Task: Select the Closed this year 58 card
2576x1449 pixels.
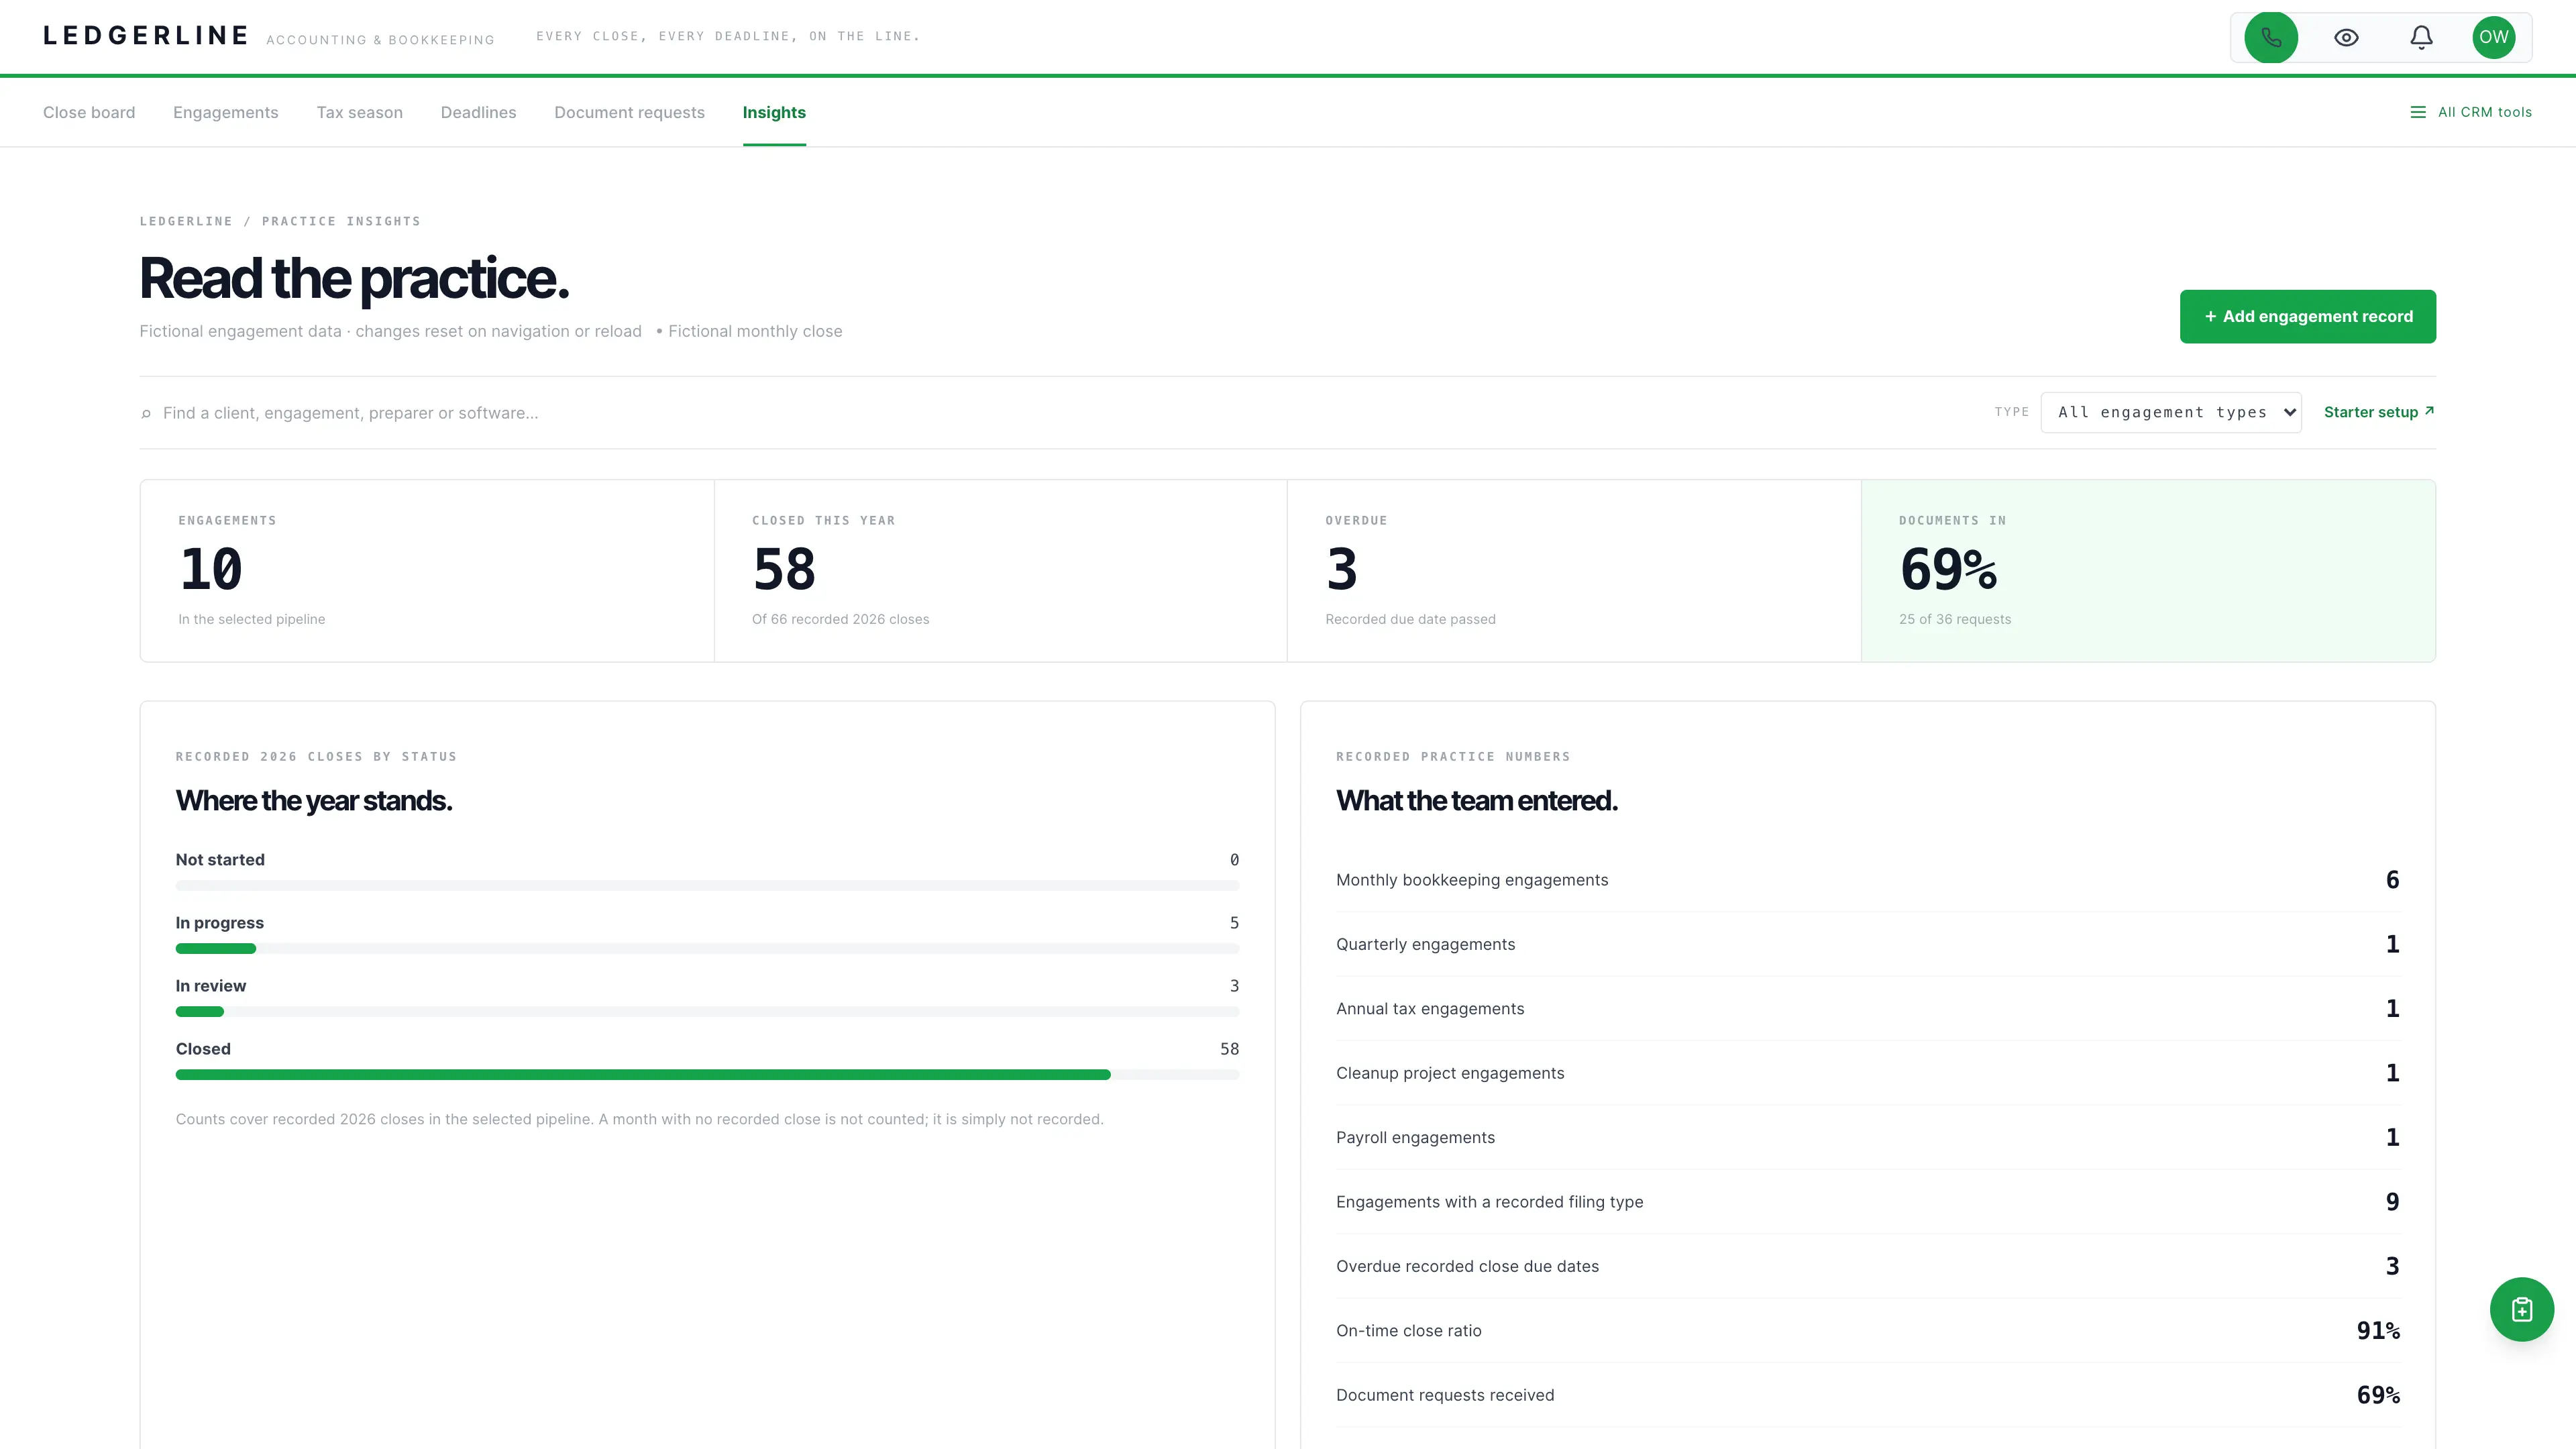Action: [1001, 571]
